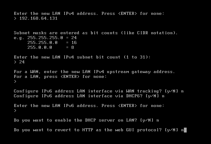This screenshot has width=211, height=144.
Task: Click the 255.0.0.0 = 8 example line
Action: [x=51, y=47]
